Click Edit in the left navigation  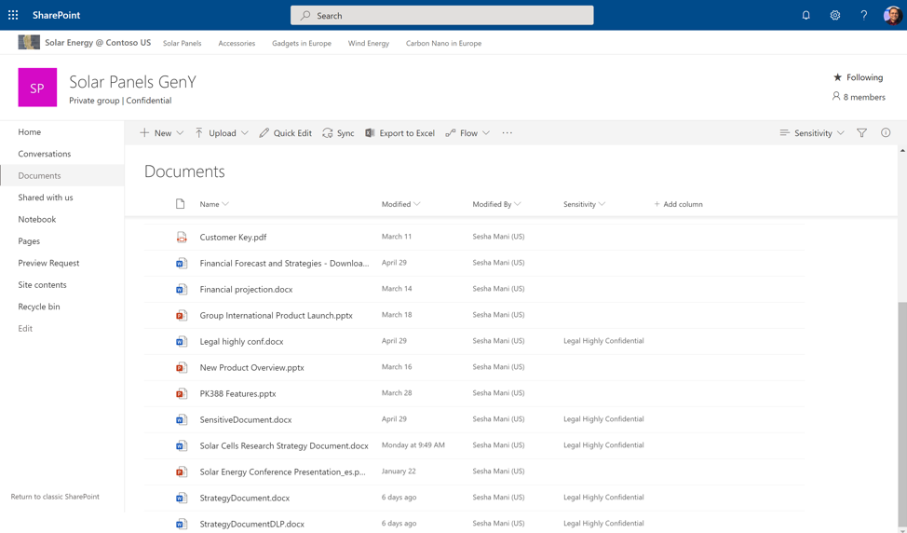tap(25, 328)
